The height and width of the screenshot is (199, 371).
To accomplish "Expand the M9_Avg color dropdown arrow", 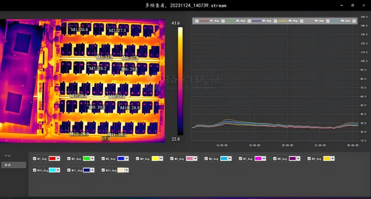I will [x=333, y=158].
